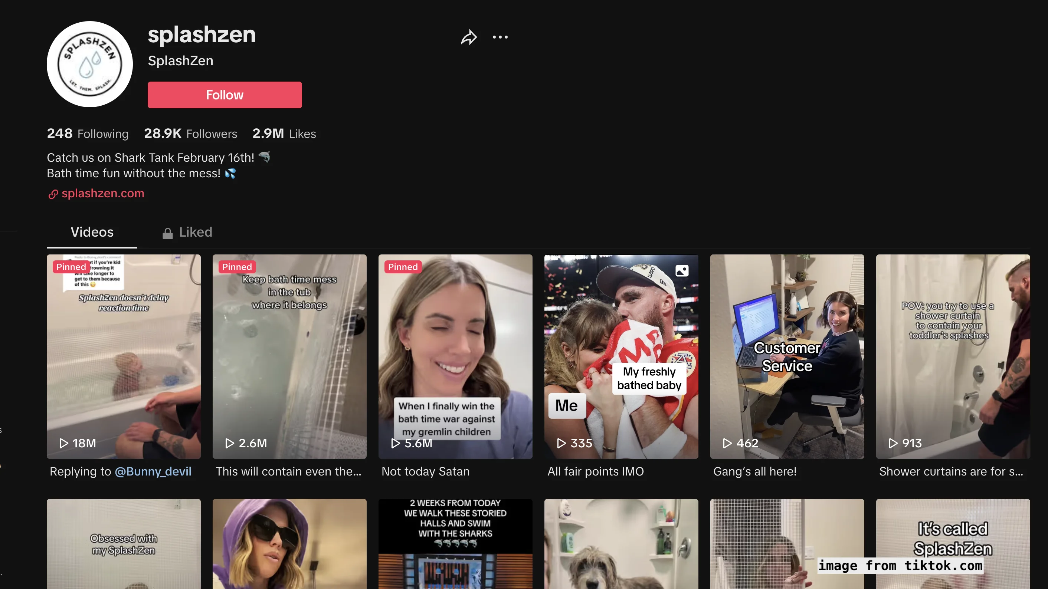This screenshot has width=1048, height=589.
Task: Click the SplashZen profile avatar
Action: (89, 64)
